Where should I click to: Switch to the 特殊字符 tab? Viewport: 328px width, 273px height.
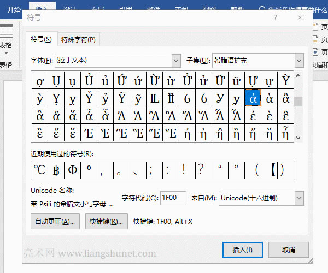coord(79,39)
